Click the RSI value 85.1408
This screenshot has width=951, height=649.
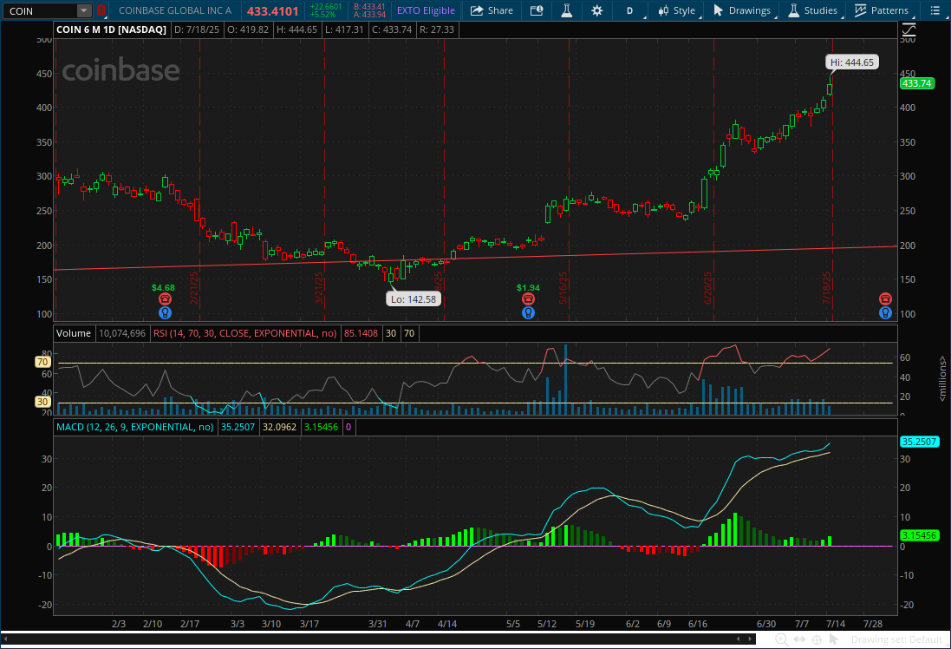pos(361,332)
